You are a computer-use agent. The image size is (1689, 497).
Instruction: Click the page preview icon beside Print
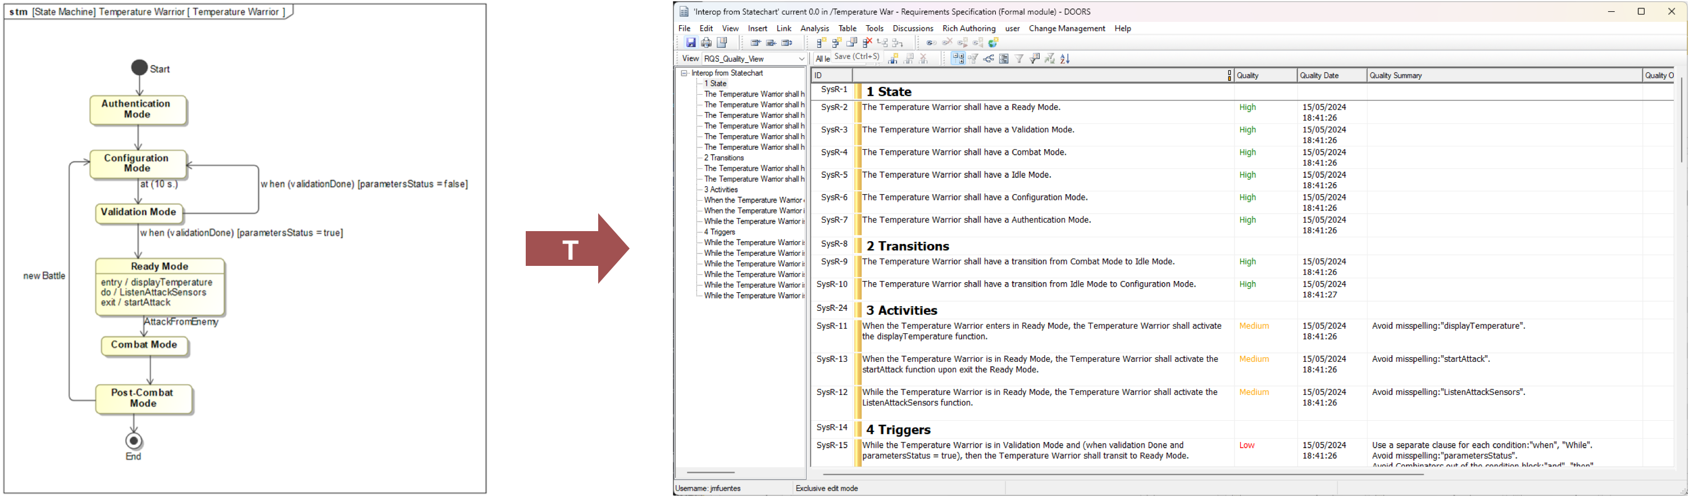click(x=722, y=43)
